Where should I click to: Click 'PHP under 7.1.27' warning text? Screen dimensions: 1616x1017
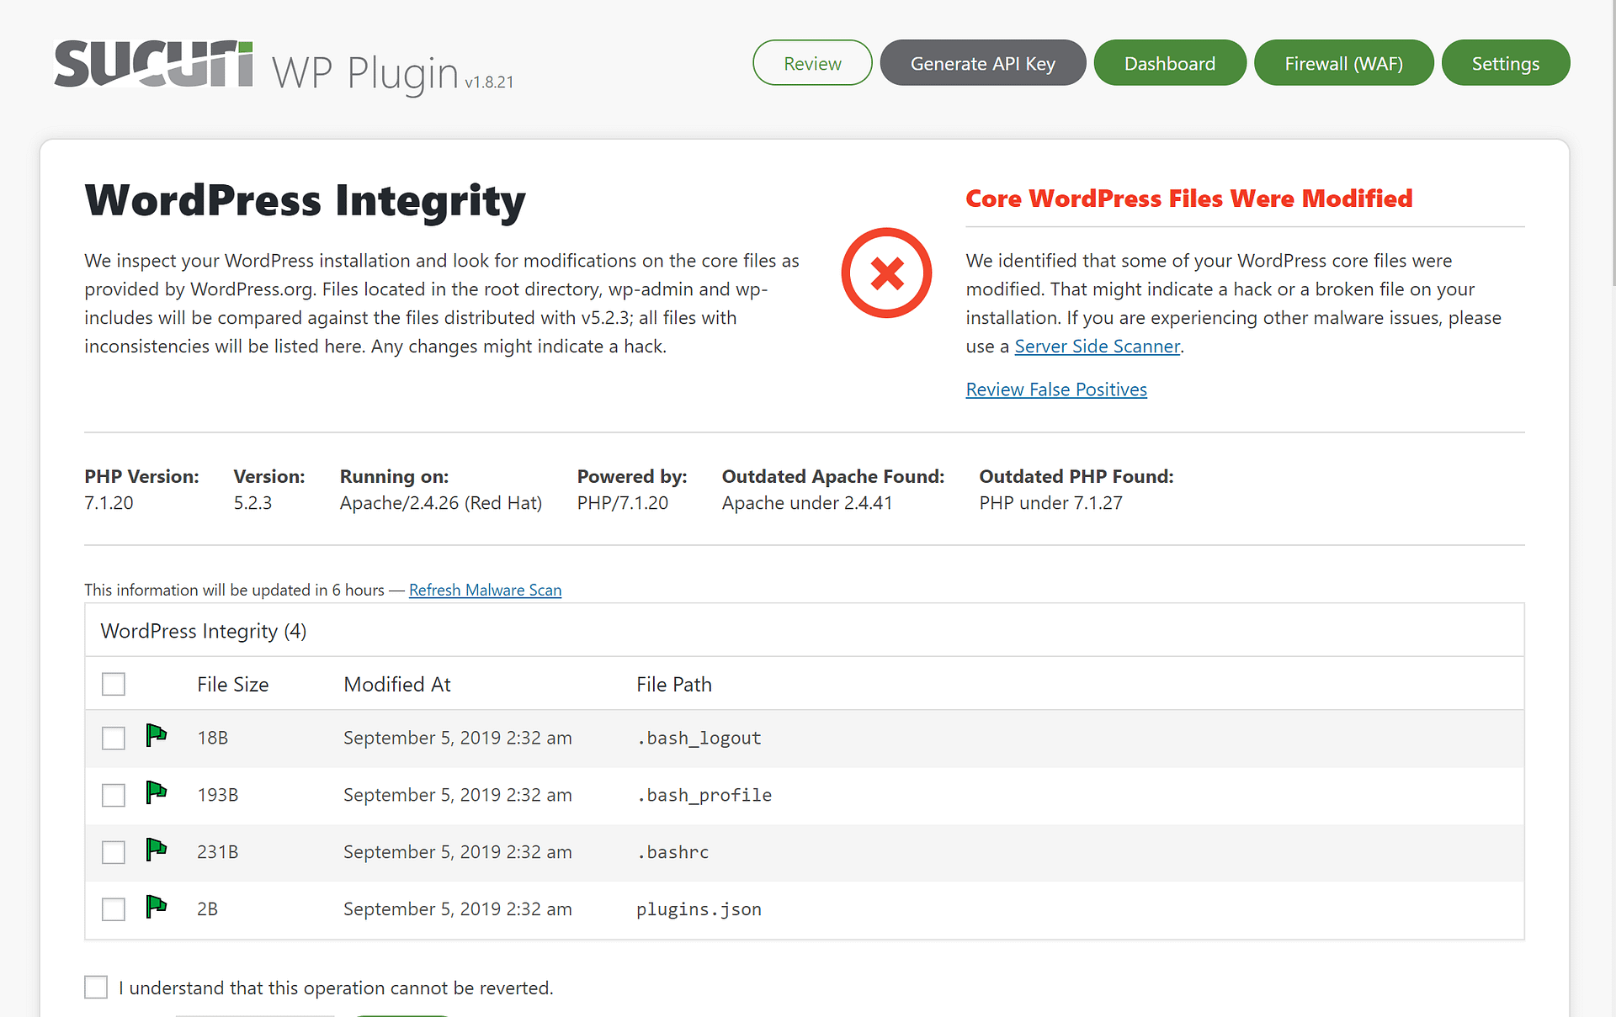coord(1050,503)
